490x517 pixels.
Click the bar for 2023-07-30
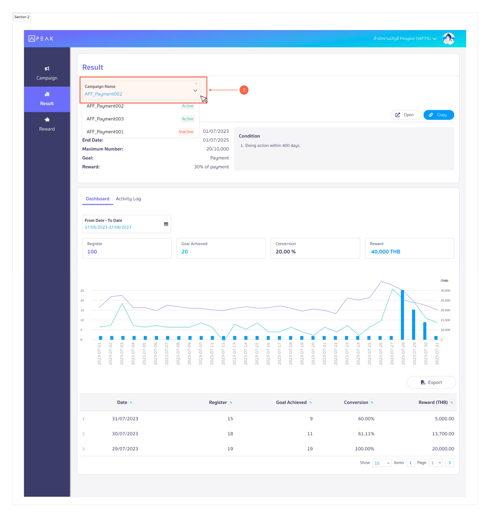(x=425, y=331)
